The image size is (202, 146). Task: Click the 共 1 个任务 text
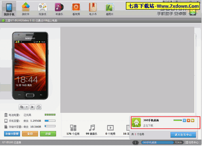(138, 134)
